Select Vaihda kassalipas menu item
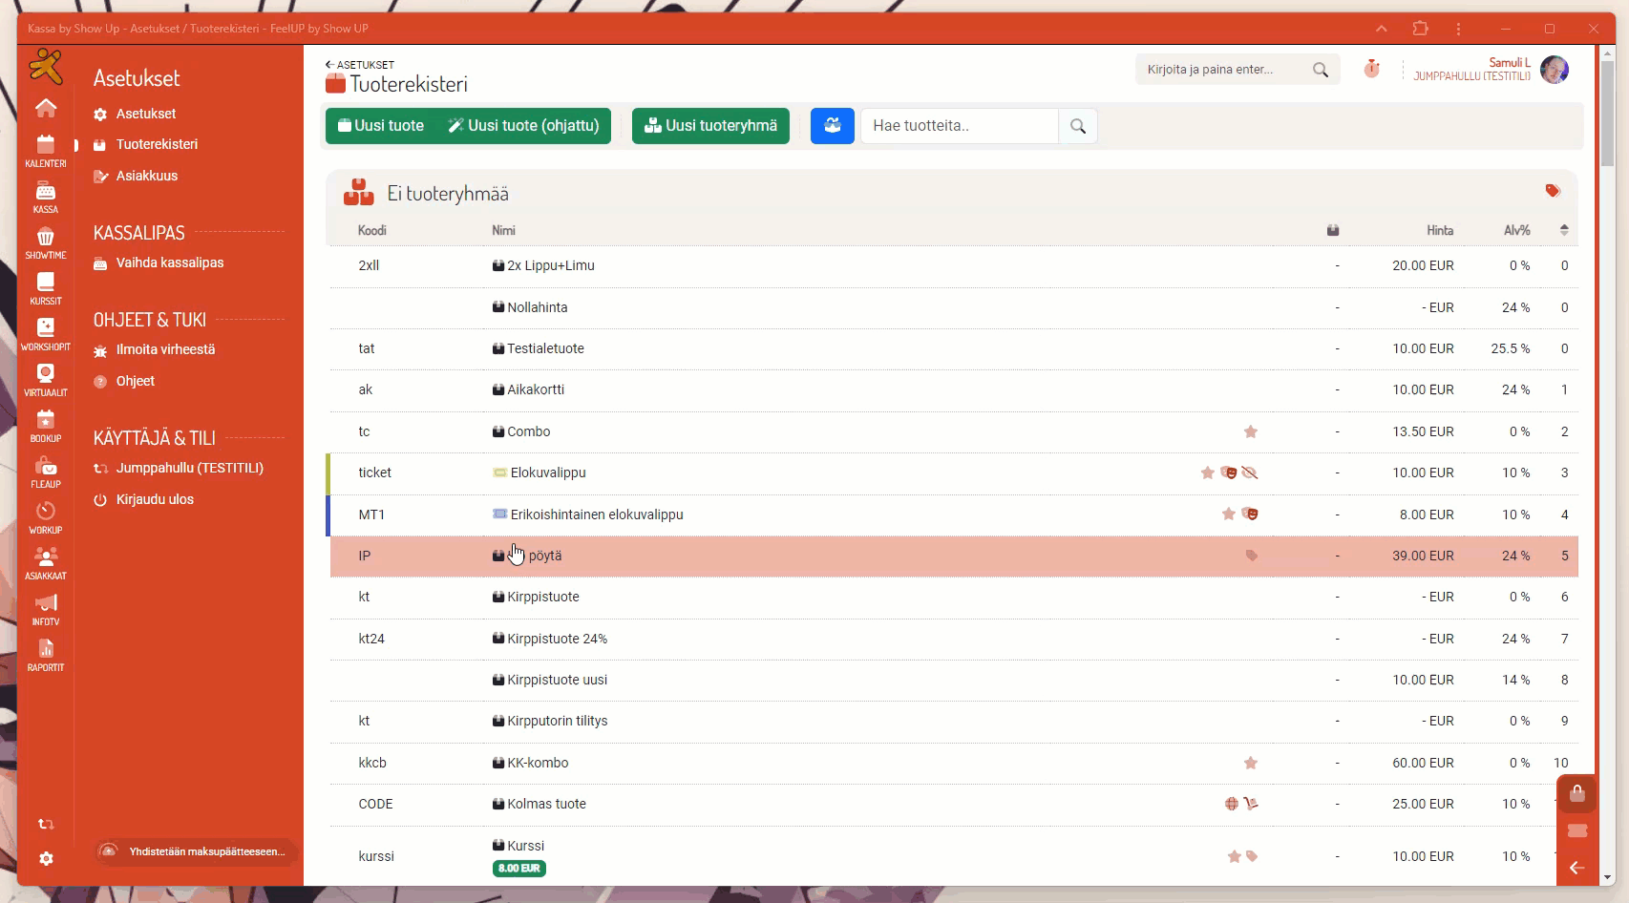Screen dimensions: 1629x903 (x=170, y=262)
